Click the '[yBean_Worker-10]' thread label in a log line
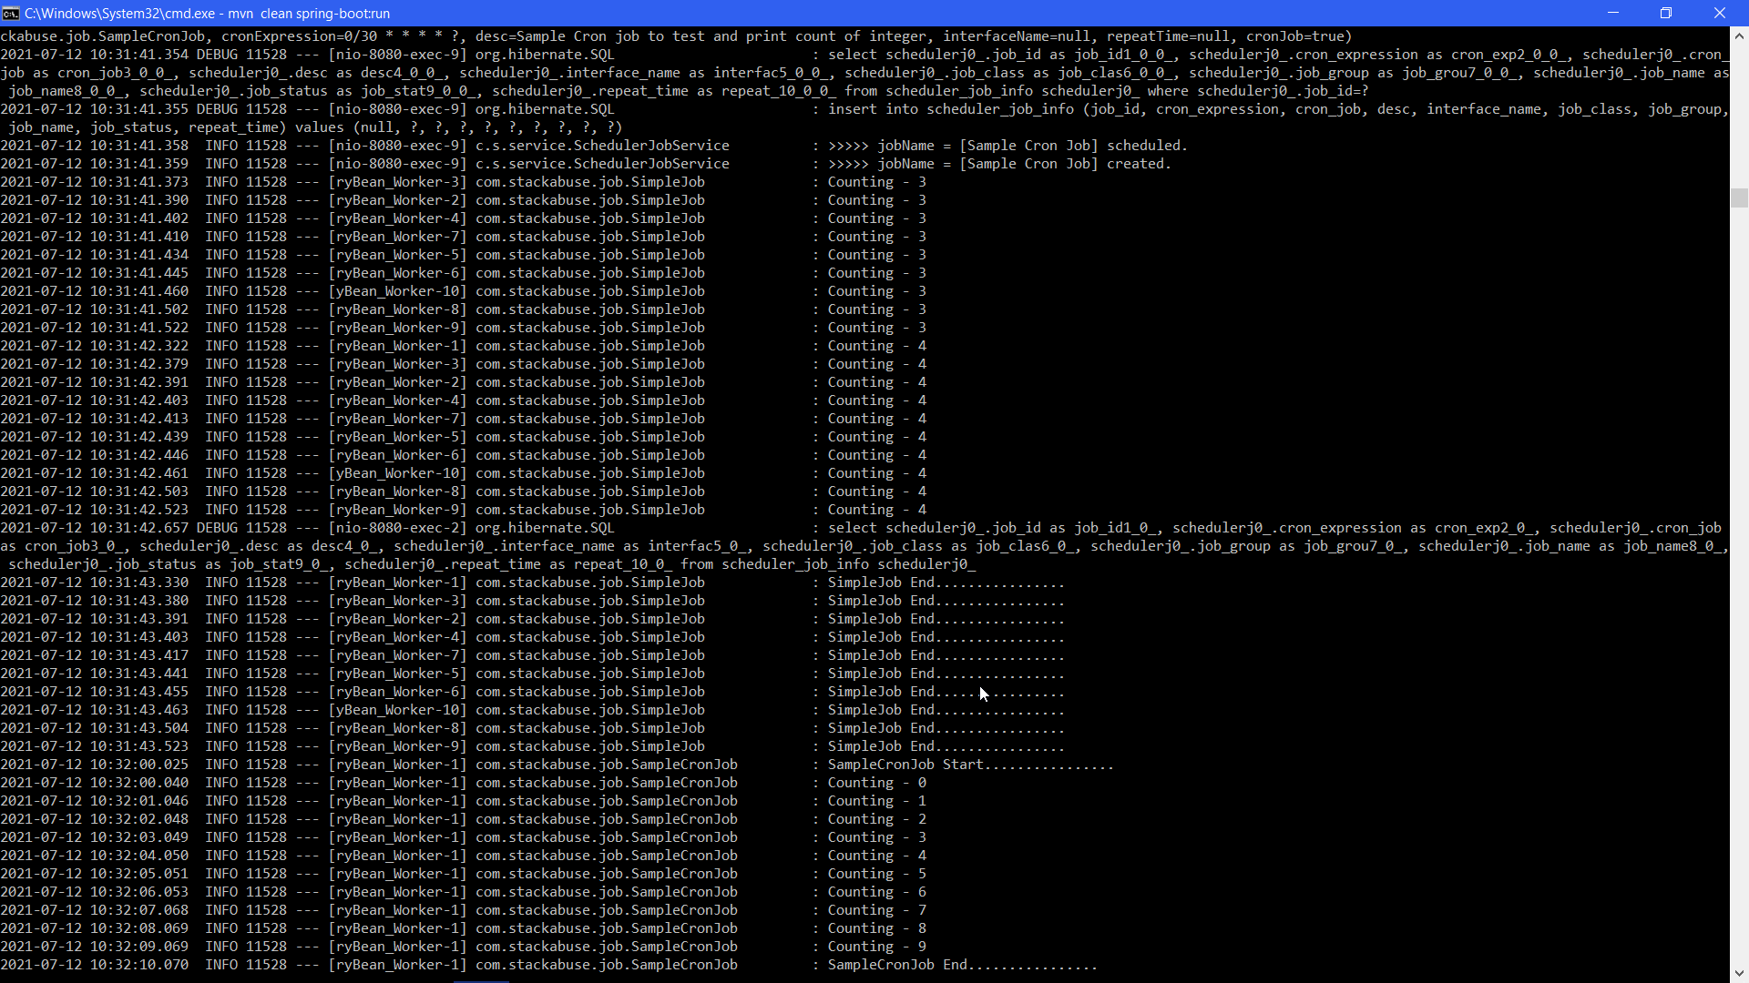This screenshot has height=983, width=1749. [398, 291]
